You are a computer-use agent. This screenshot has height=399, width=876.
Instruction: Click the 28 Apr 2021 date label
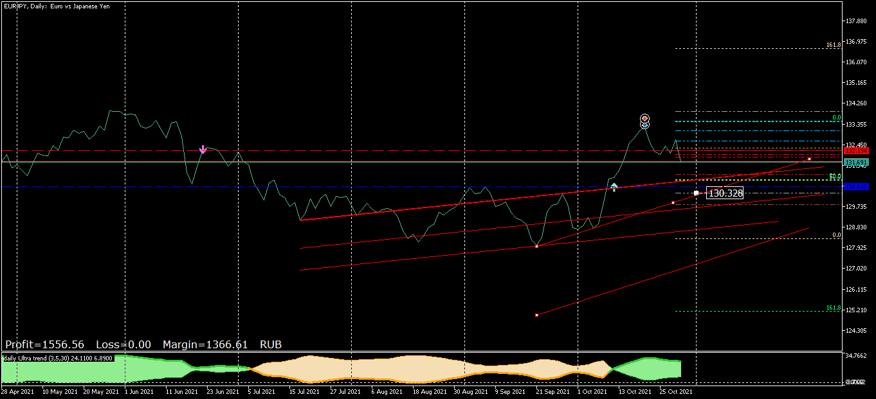coord(17,391)
